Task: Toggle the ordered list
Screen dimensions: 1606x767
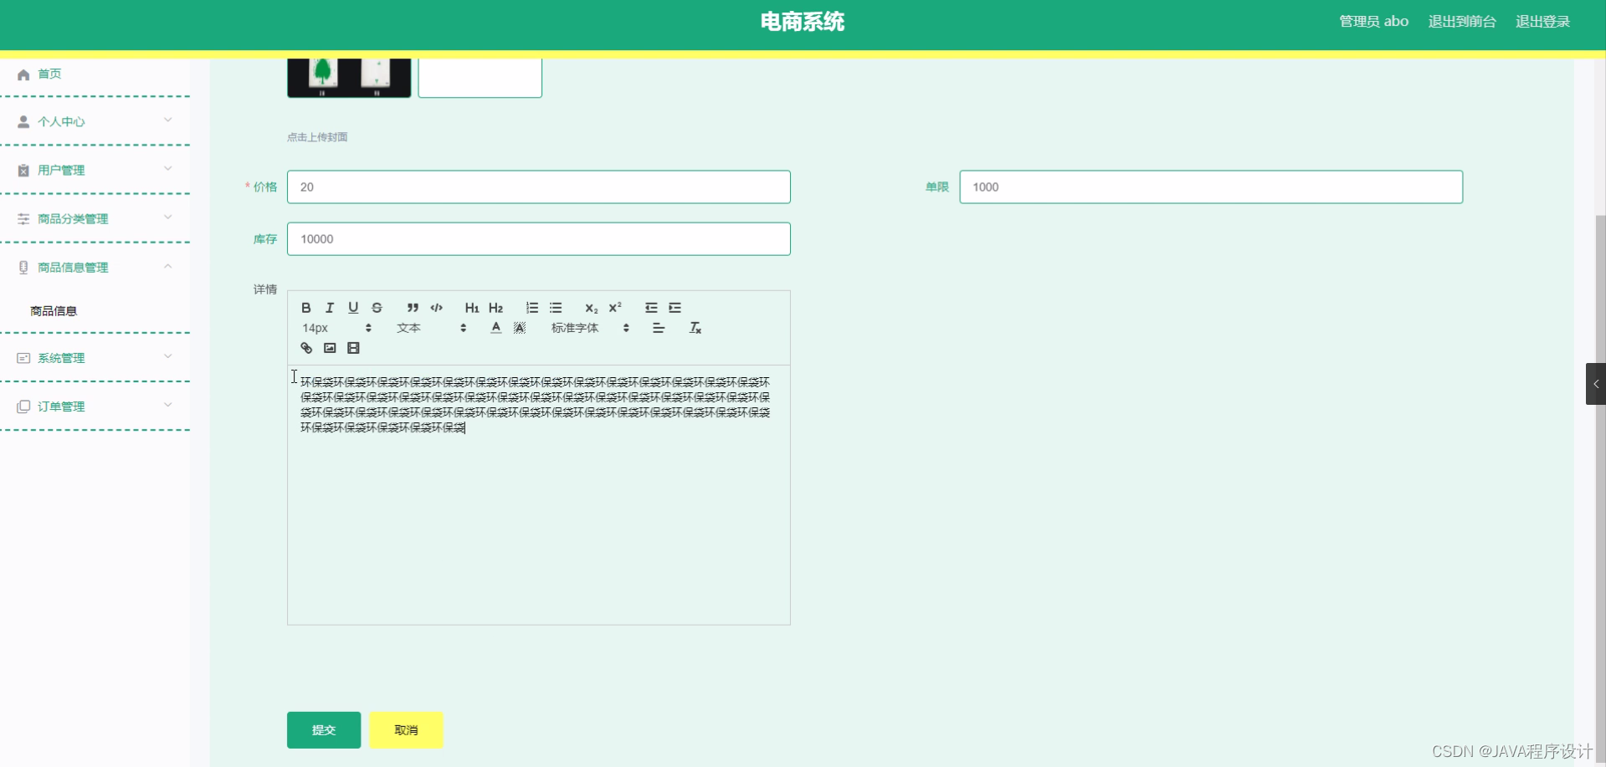Action: pyautogui.click(x=531, y=308)
